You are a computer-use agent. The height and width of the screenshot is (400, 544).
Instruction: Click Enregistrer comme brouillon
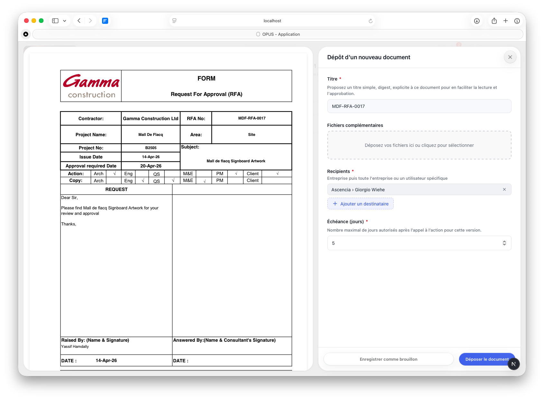(389, 359)
